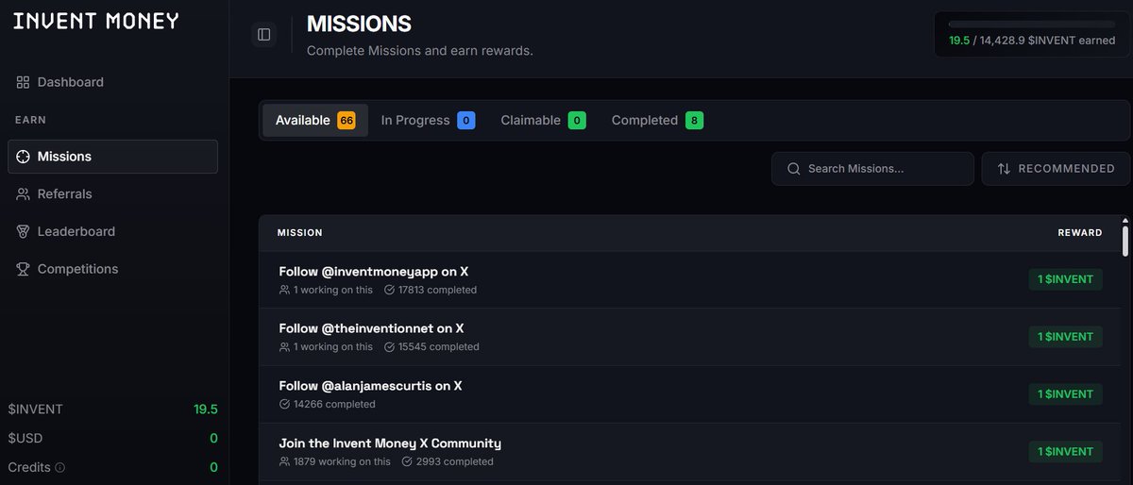Click the 19.5 $INVENT sidebar balance
This screenshot has height=485, width=1133.
(x=206, y=410)
